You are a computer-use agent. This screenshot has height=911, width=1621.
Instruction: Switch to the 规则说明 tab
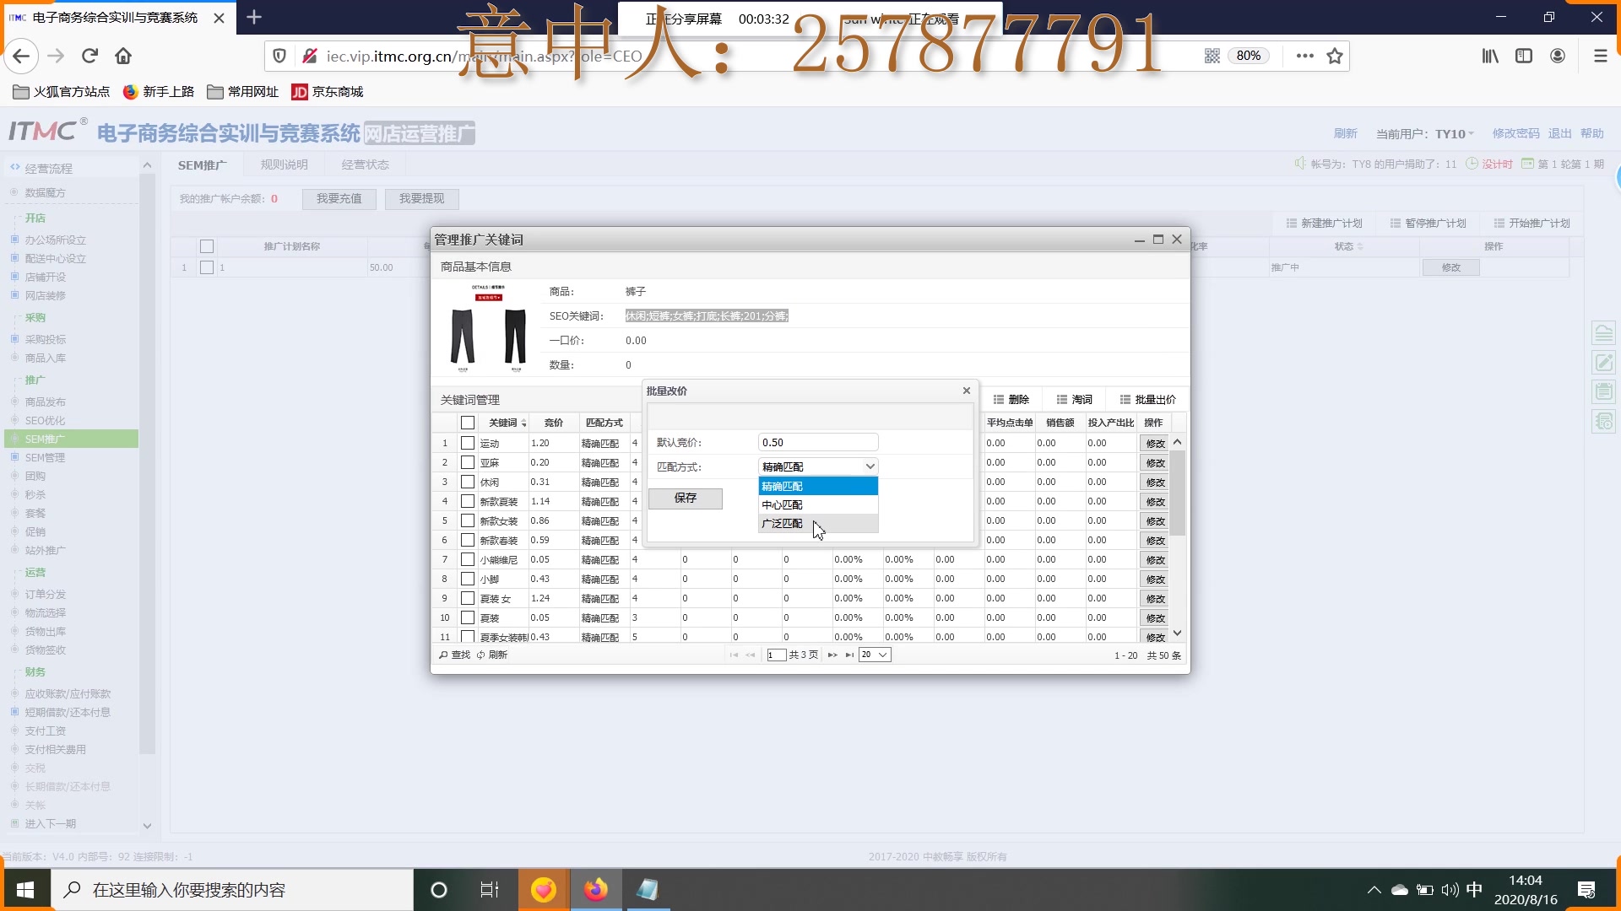[285, 165]
